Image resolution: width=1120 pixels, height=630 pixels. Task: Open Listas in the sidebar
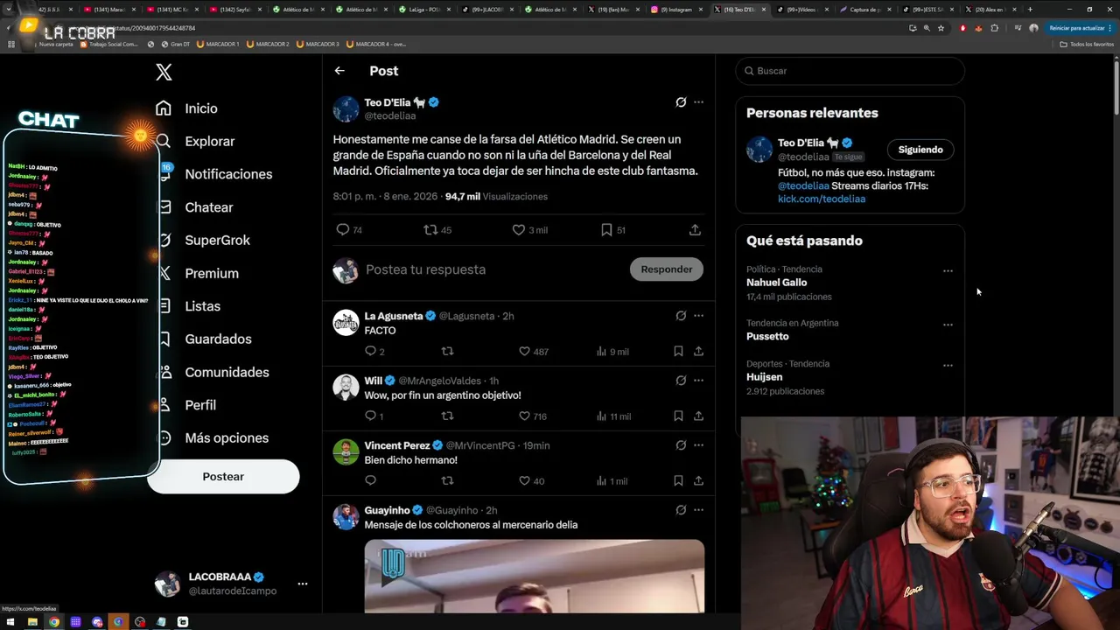[x=188, y=306]
